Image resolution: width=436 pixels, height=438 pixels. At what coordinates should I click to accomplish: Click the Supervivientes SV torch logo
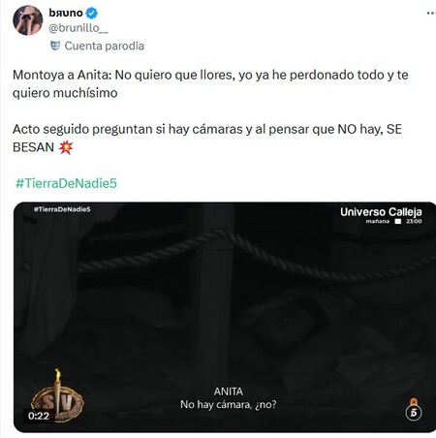[57, 395]
